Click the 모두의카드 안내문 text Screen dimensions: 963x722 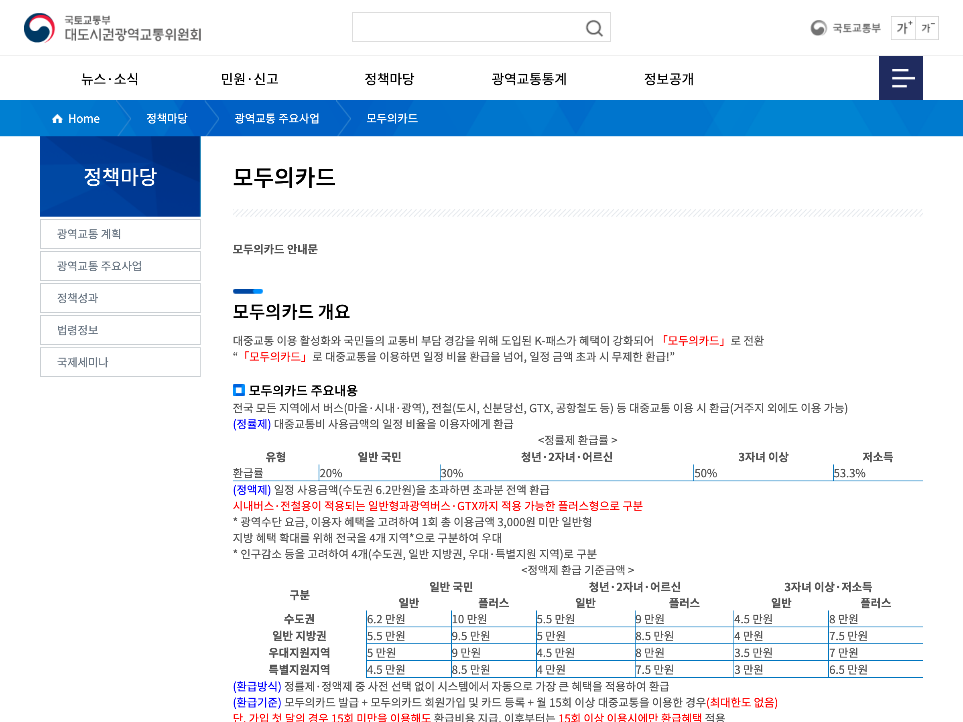pos(275,249)
